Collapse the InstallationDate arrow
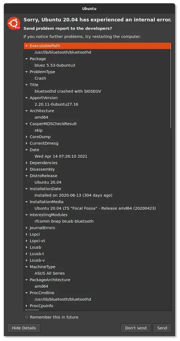 [x=26, y=189]
